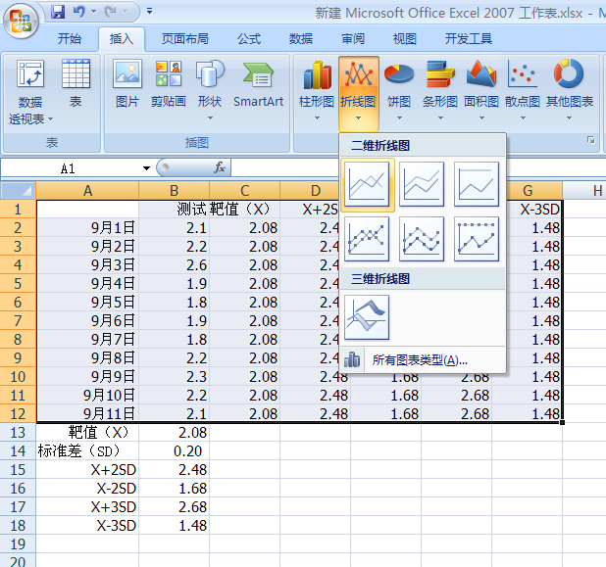Expand the column chart (柱形图) dropdown
Viewport: 606px width, 567px height.
coord(317,90)
